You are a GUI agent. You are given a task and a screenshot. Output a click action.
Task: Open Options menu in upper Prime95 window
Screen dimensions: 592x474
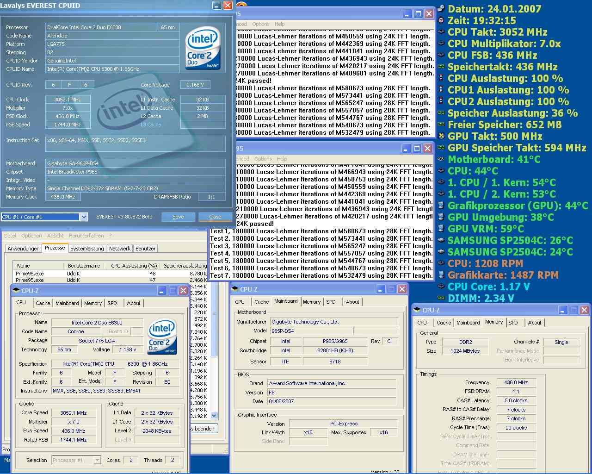tap(261, 24)
